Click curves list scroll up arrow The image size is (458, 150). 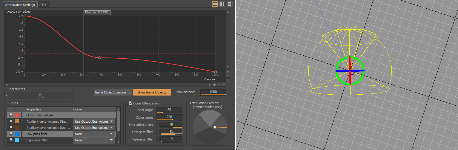(x=118, y=109)
